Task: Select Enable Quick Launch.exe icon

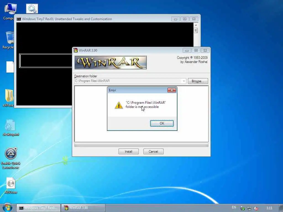Action: pos(11,158)
